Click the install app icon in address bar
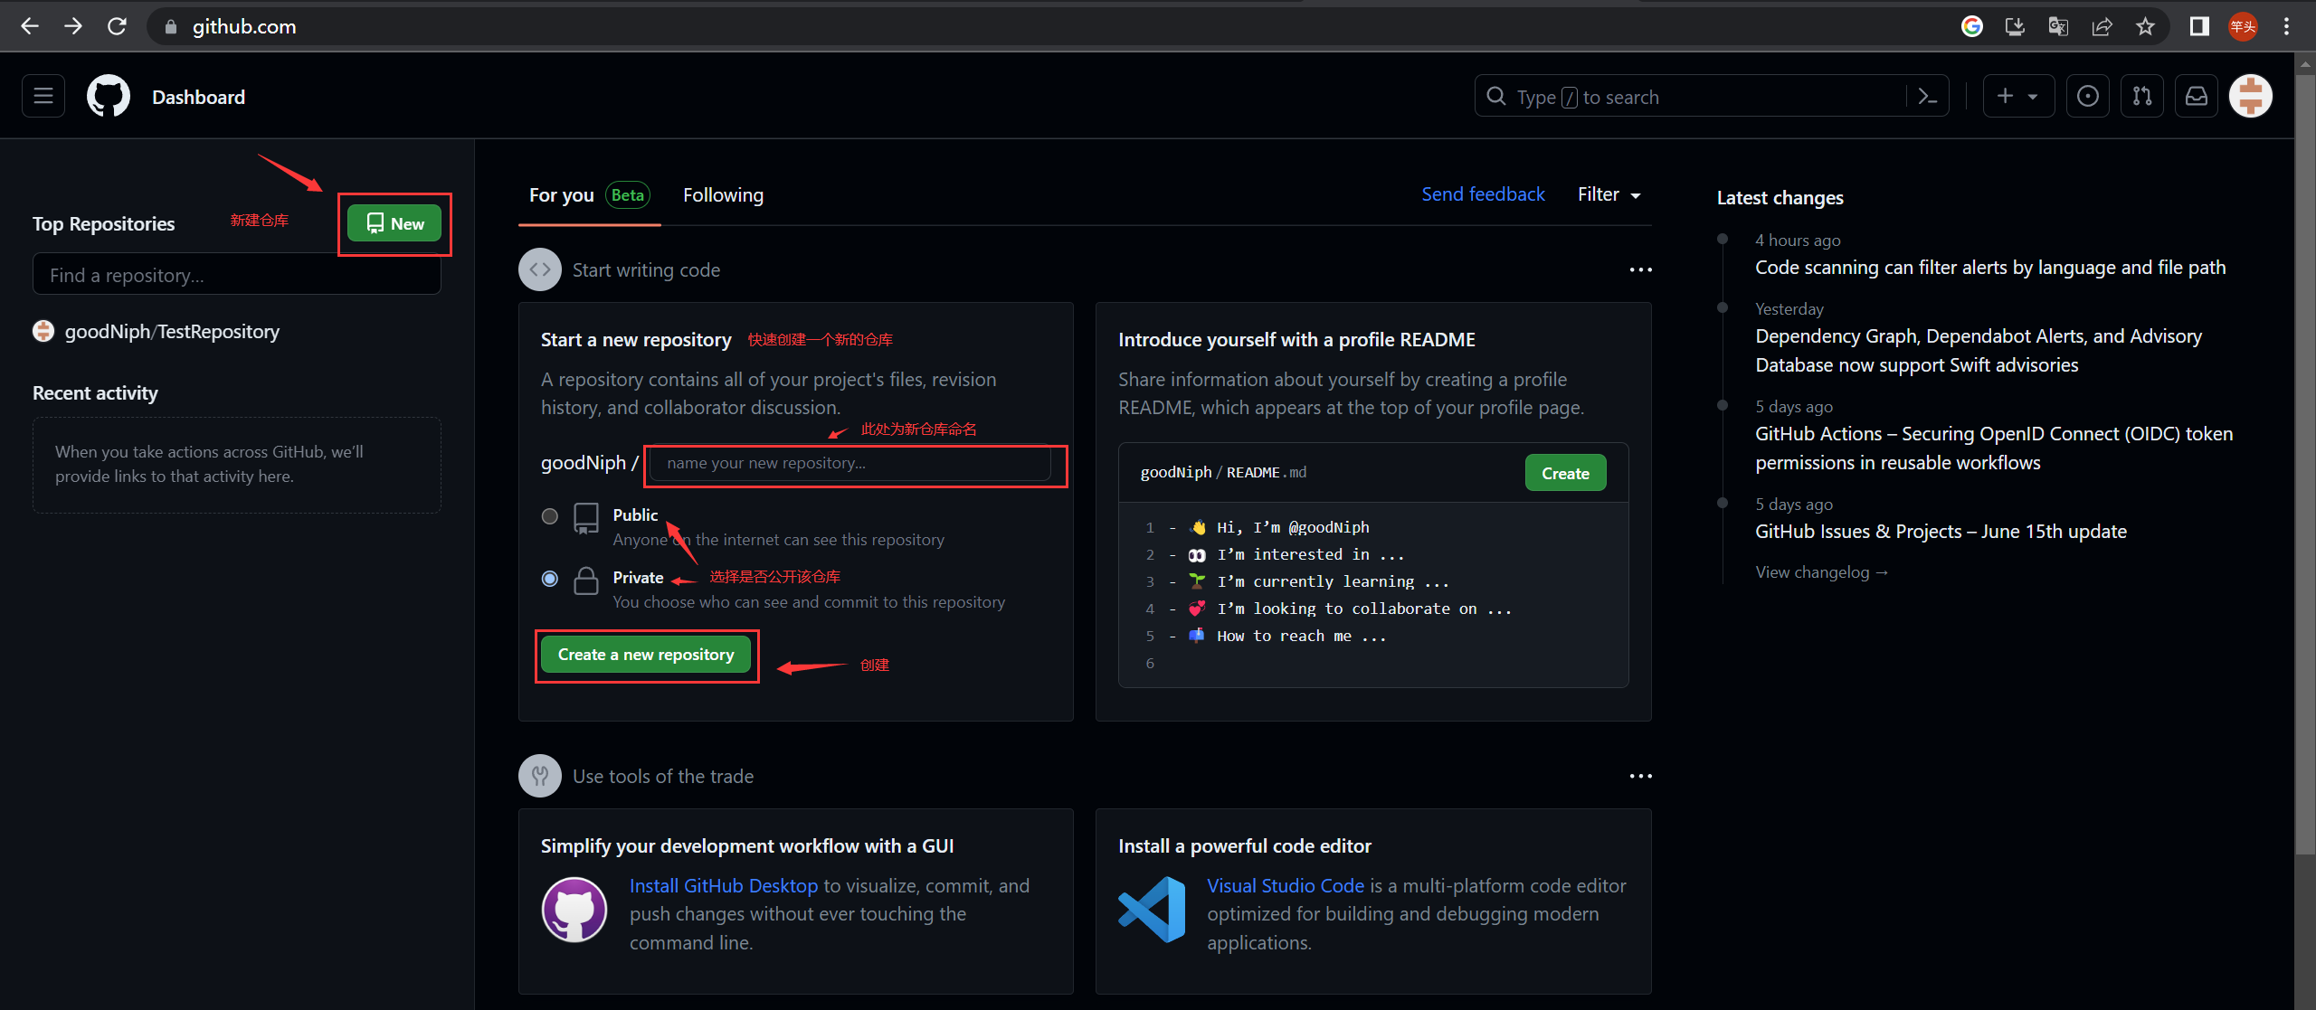The image size is (2316, 1010). 2015,26
